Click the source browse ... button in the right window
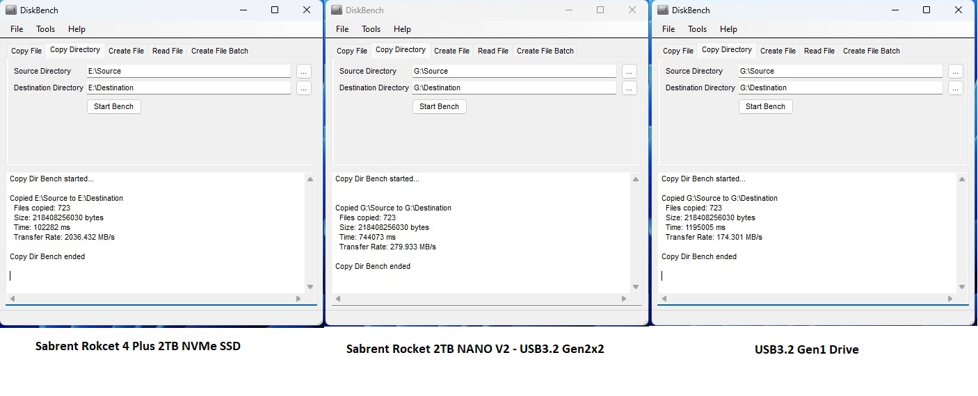978x396 pixels. (955, 71)
